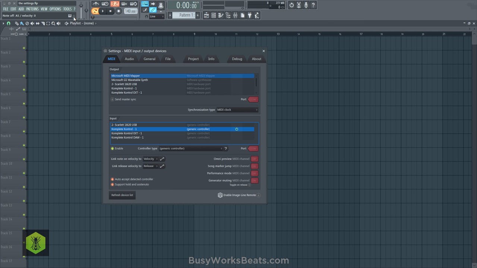The image size is (477, 268).
Task: Open the OPTIONS menu
Action: [55, 9]
